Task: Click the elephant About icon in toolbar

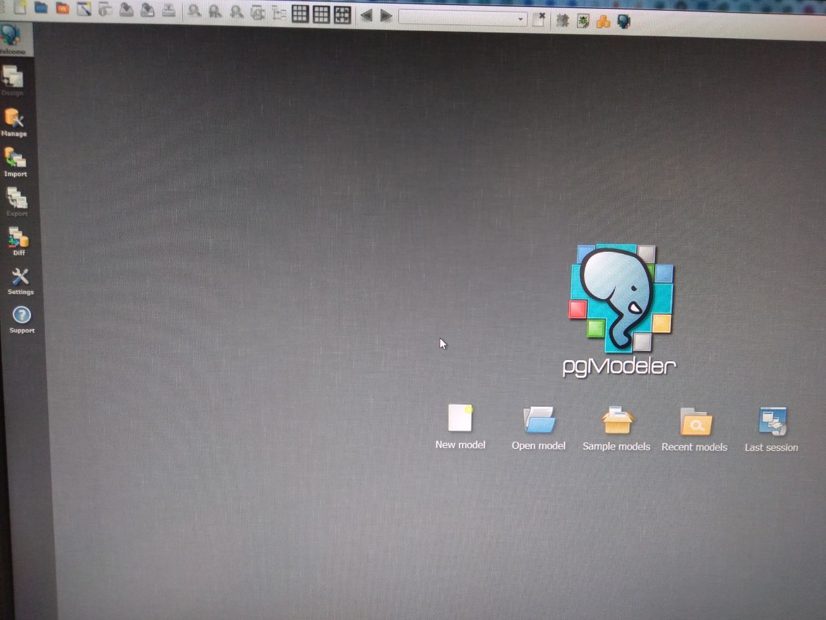Action: coord(624,23)
